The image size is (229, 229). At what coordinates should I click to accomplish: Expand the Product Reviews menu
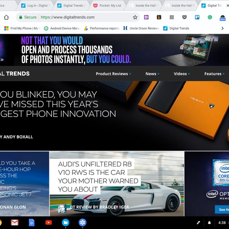pos(114,74)
